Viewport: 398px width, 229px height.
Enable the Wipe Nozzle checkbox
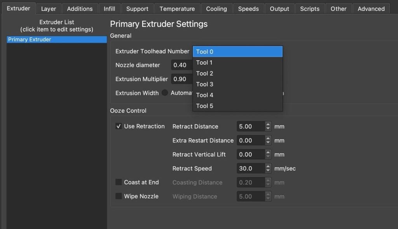[119, 196]
